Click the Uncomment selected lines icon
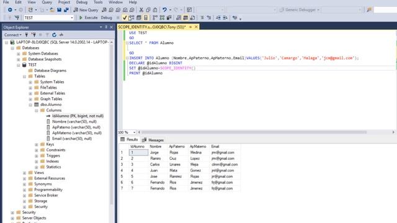This screenshot has height=223, width=397. coord(208,18)
